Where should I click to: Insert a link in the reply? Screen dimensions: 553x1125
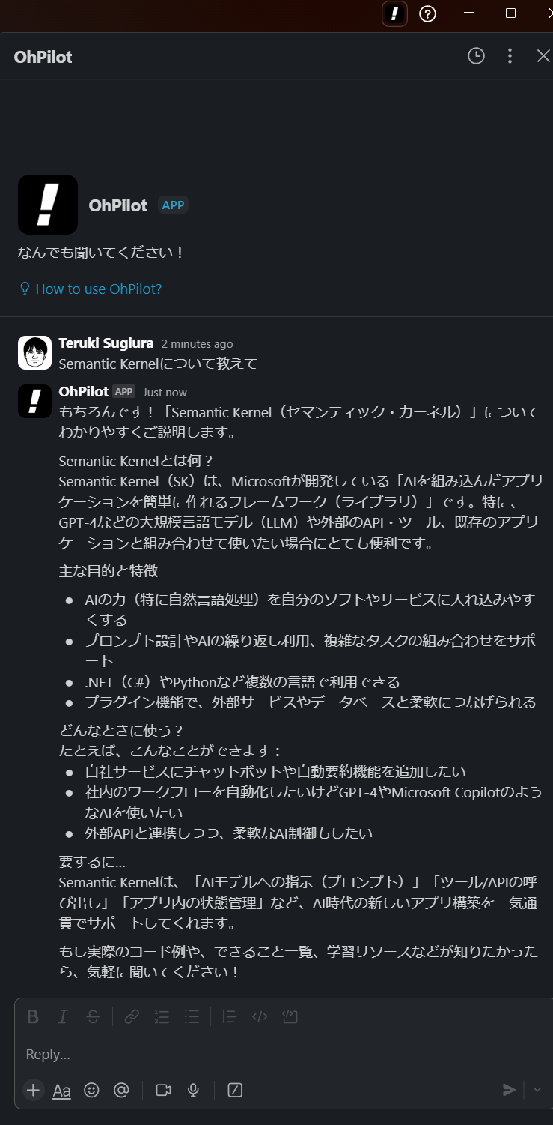(132, 1016)
